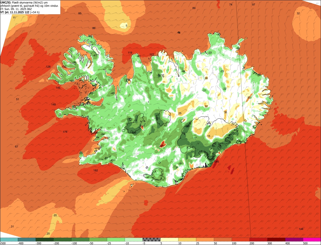This screenshot has width=321, height=245.
Task: Click the map value 74 near the top edge
Action: click(231, 5)
